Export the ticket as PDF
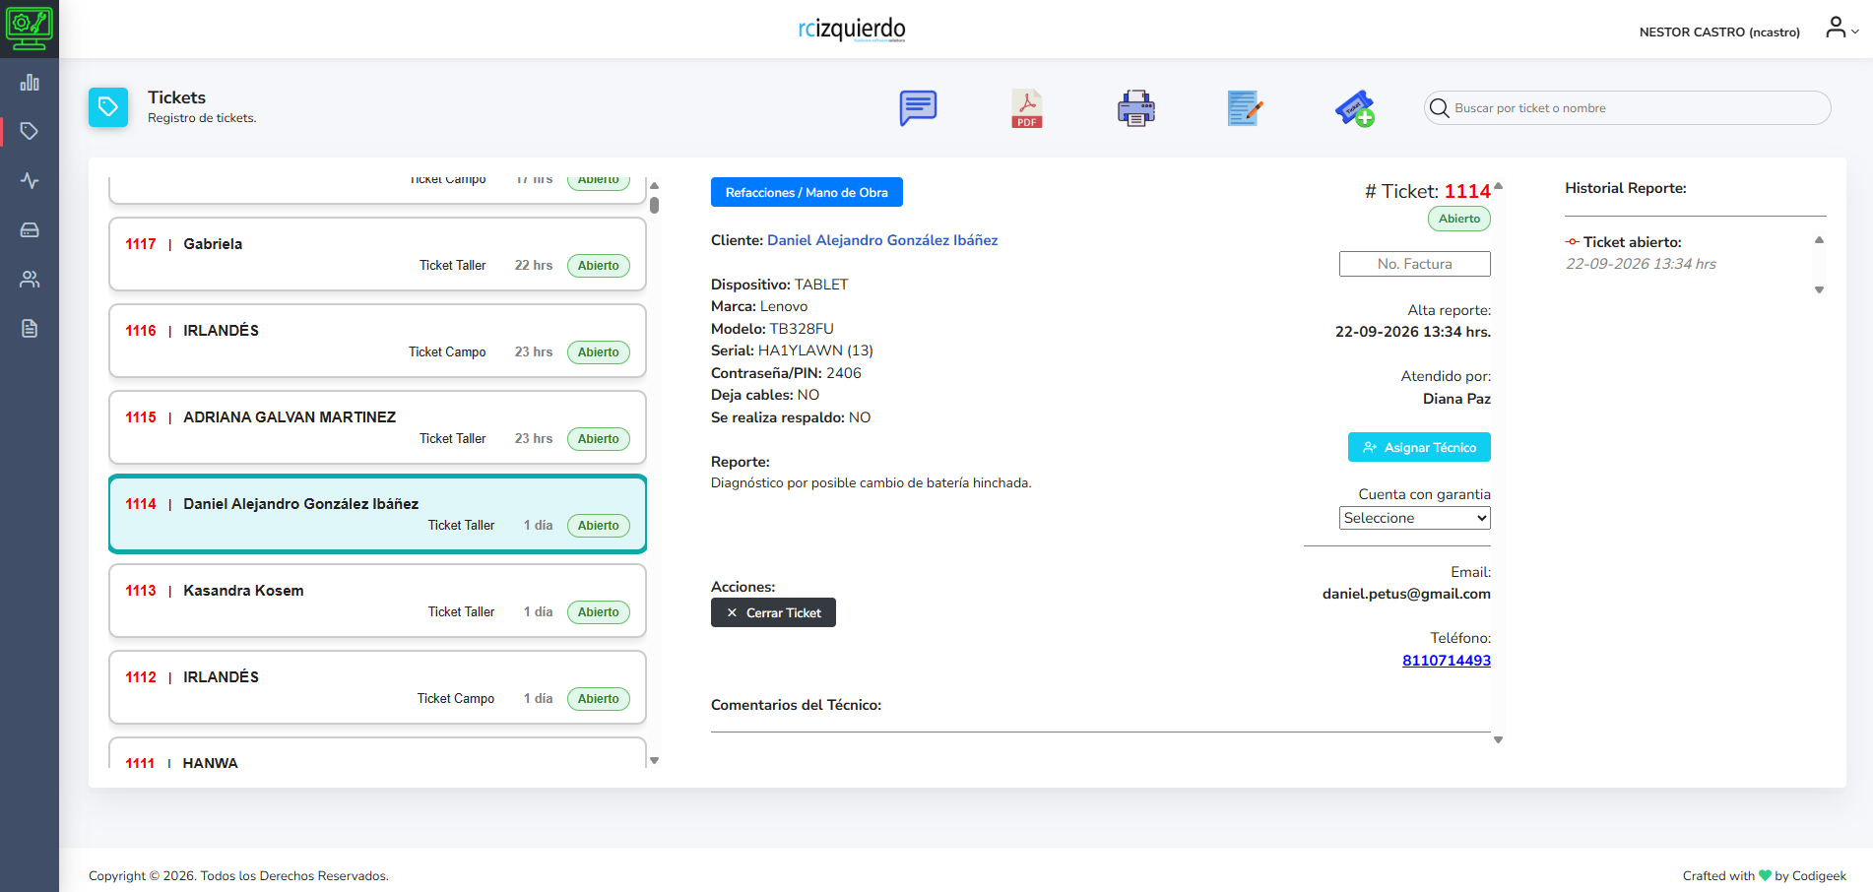1873x892 pixels. point(1027,108)
